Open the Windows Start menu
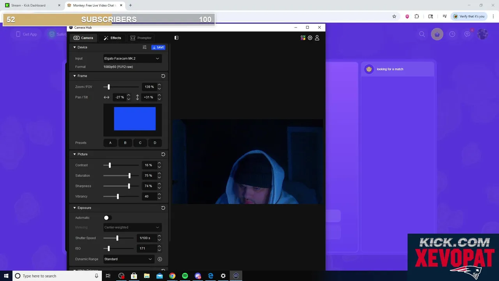 [x=6, y=276]
